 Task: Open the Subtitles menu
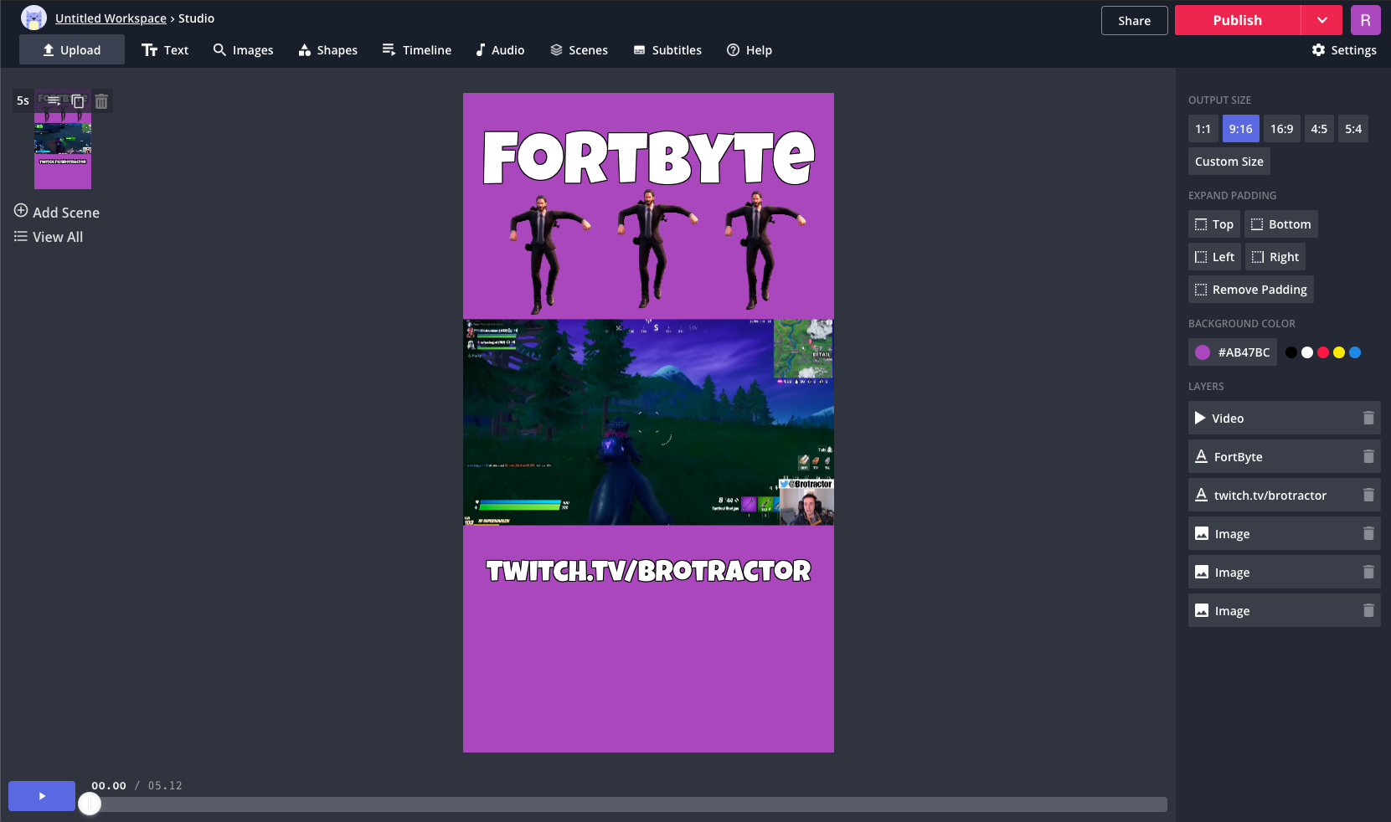[x=667, y=50]
